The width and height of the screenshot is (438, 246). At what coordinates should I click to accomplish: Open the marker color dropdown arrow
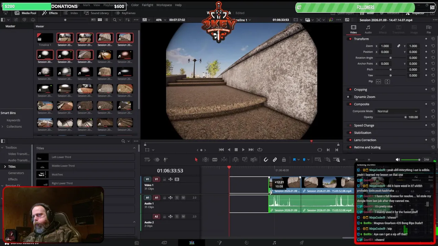point(308,160)
